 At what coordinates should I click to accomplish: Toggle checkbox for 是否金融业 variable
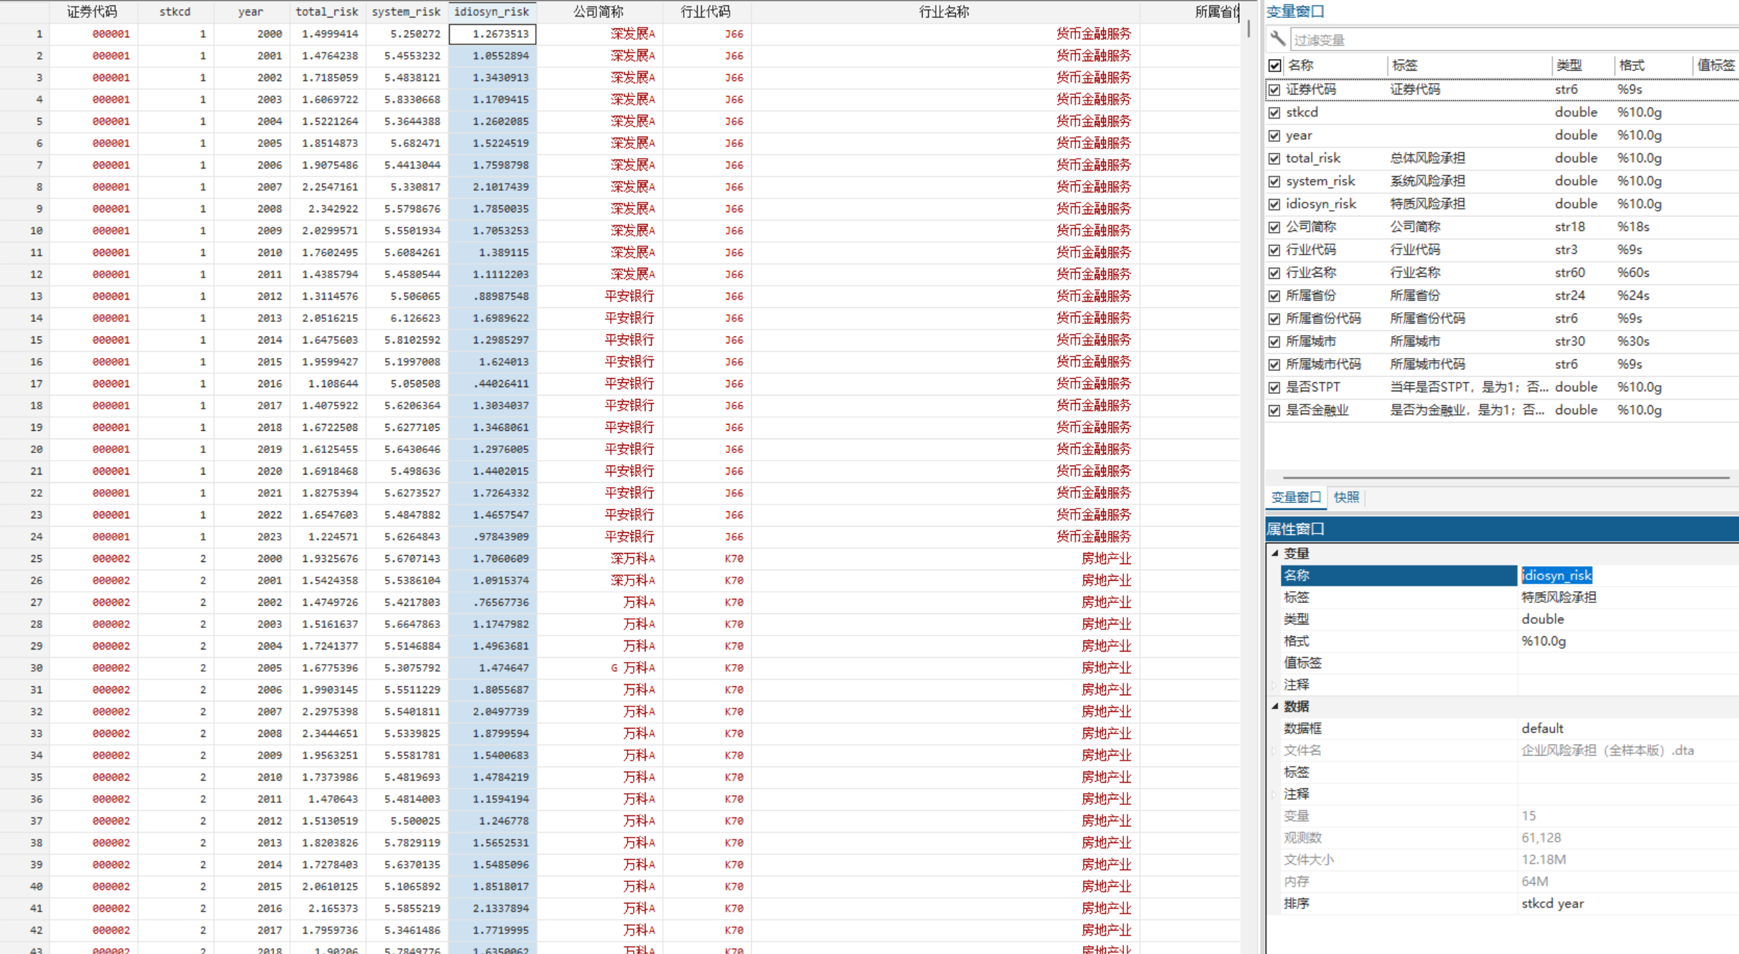click(1275, 410)
